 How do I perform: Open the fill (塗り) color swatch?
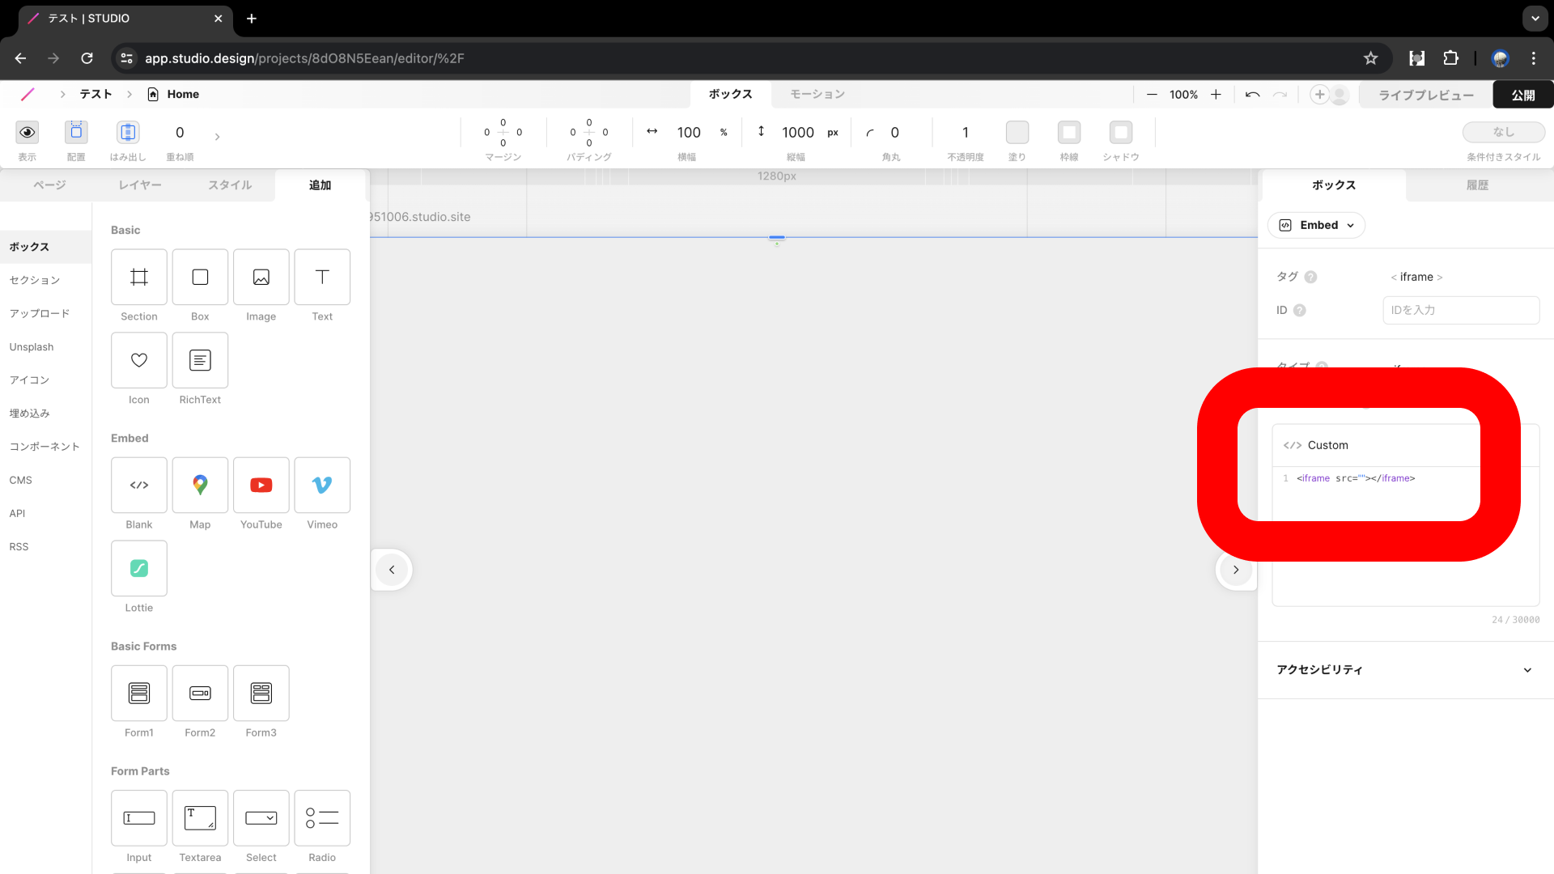1017,132
